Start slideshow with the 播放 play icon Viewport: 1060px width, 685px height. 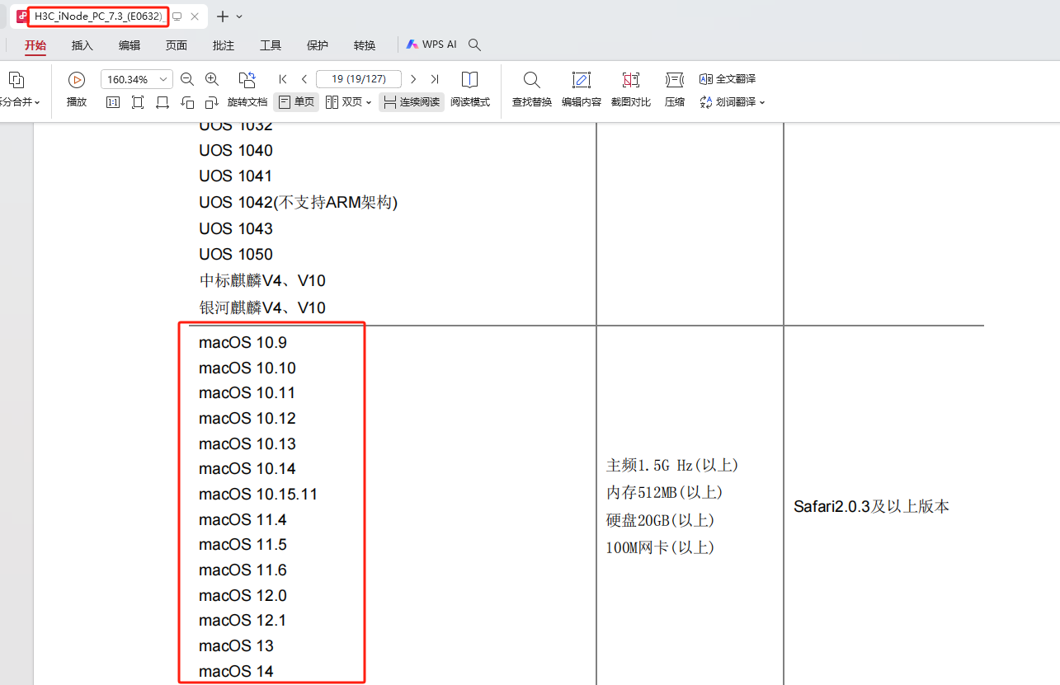[x=77, y=79]
